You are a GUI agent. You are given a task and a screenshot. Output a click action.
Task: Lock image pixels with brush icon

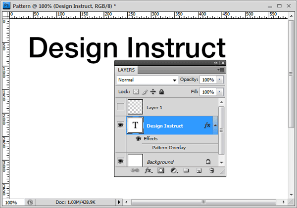pyautogui.click(x=145, y=92)
